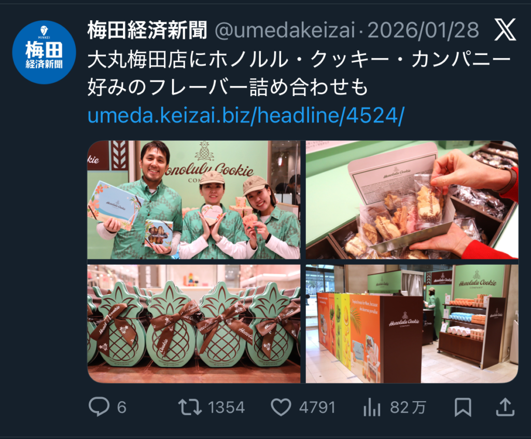Open the @umedakeizai handle

tap(285, 30)
